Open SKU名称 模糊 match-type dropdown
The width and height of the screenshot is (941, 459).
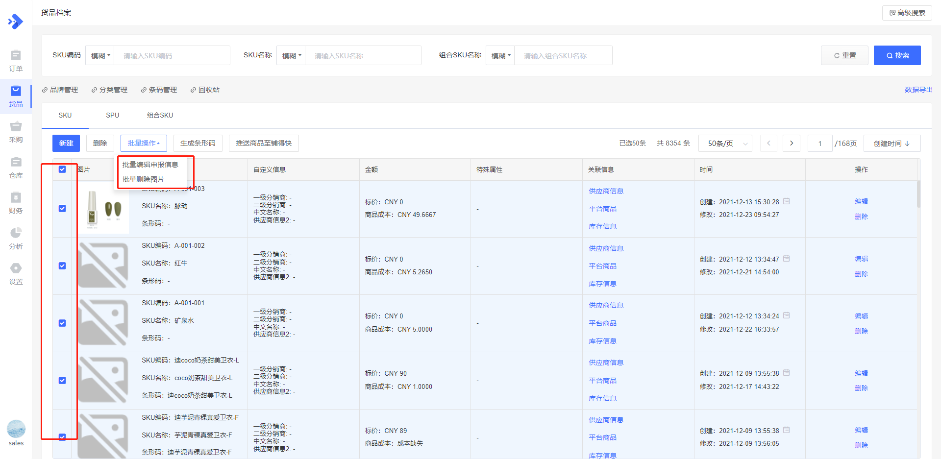coord(291,55)
